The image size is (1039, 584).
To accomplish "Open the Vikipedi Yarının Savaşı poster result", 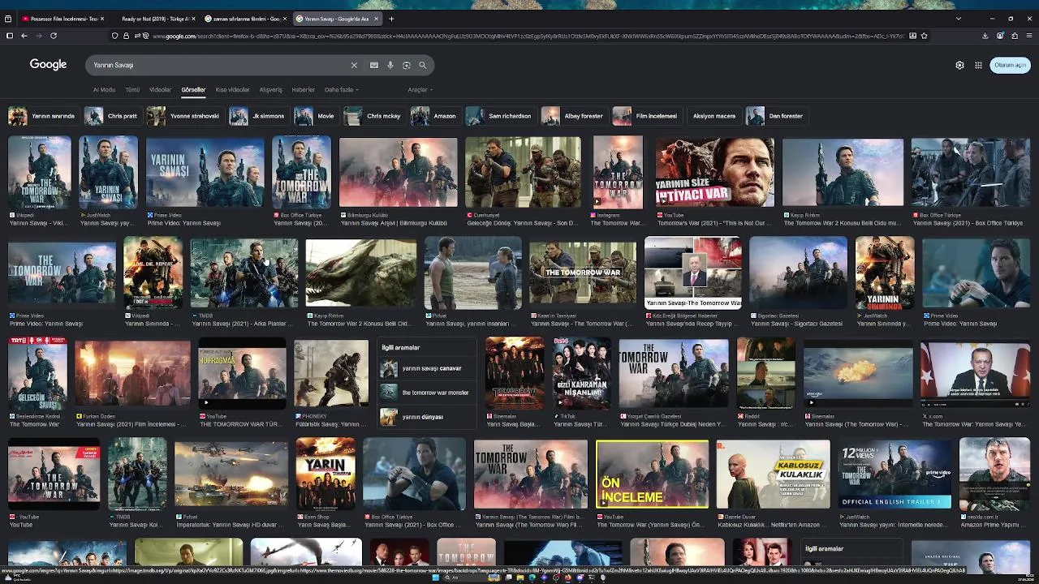I will click(x=40, y=172).
